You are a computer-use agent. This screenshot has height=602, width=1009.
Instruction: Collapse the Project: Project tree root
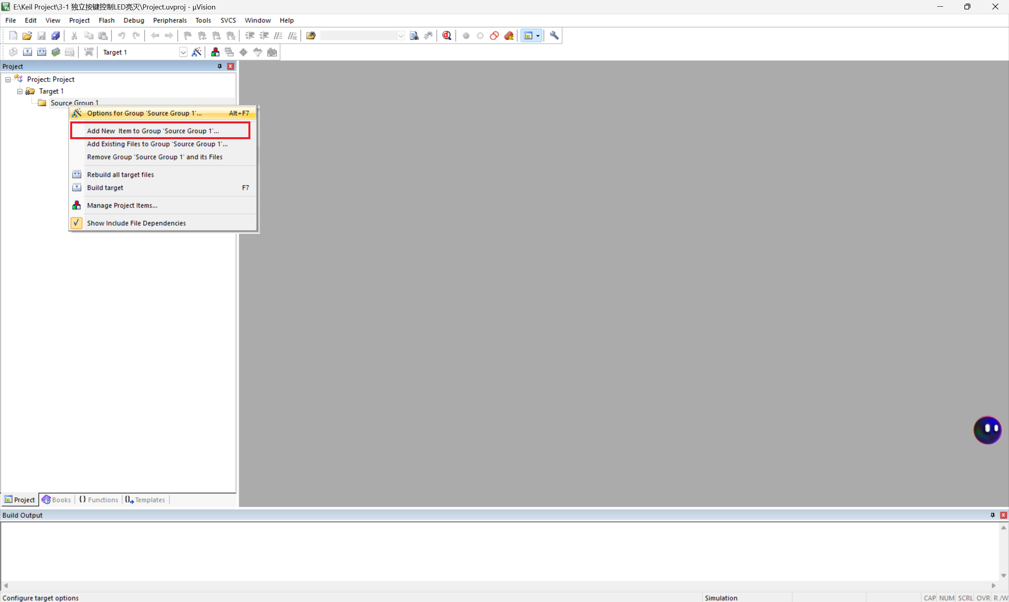click(8, 80)
